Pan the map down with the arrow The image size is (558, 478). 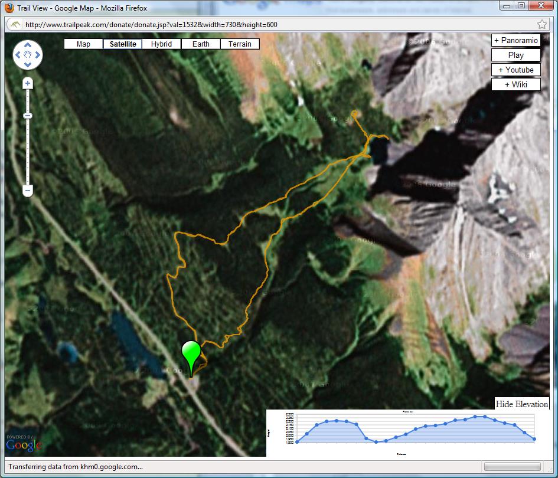click(27, 64)
